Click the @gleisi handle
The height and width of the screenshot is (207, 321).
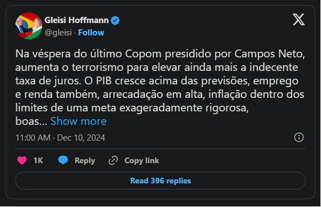[x=58, y=33]
